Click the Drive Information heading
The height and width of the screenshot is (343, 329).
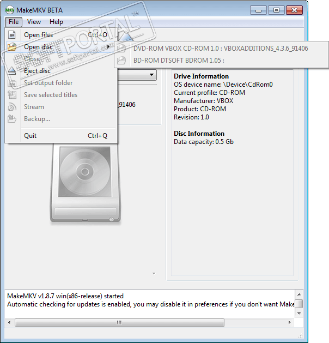201,76
